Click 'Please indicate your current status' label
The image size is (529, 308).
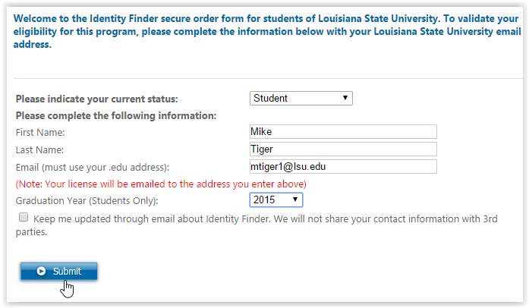[x=96, y=99]
